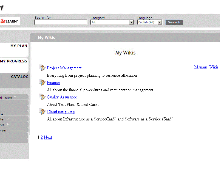Switch to the MY PROGRESS tab
Screen dimensions: 224x179
(14, 65)
